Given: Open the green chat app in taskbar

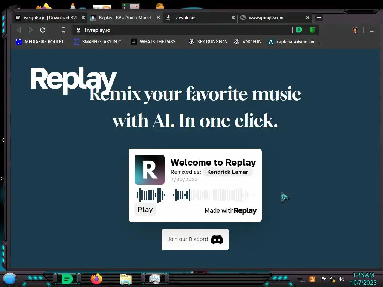Looking at the screenshot, I should coord(67,279).
